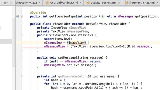160x90 pixels.
Task: Click the setMessage closing fold marker
Action: tap(22, 69)
